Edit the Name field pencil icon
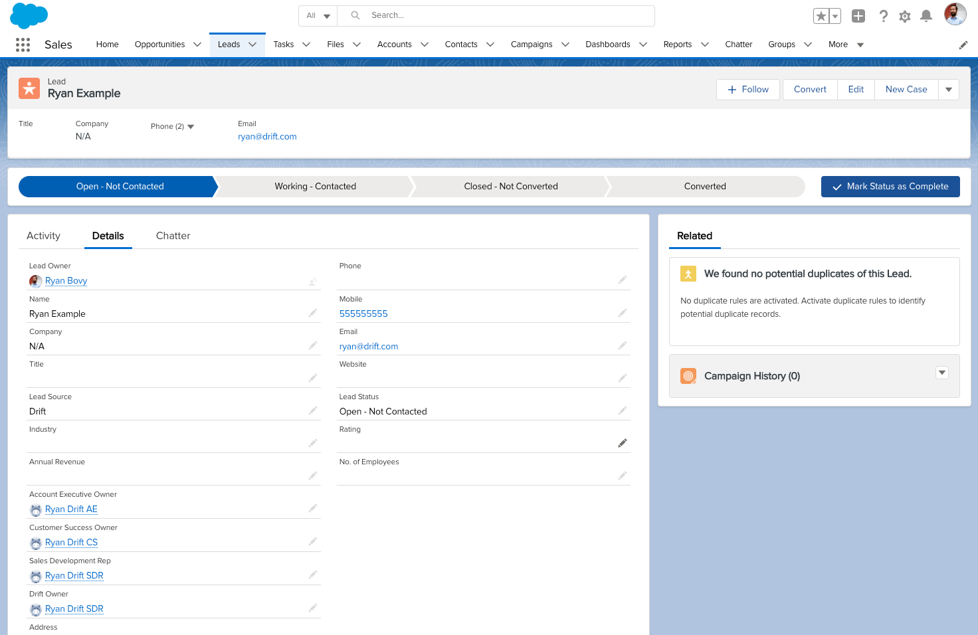The image size is (978, 635). click(x=313, y=313)
